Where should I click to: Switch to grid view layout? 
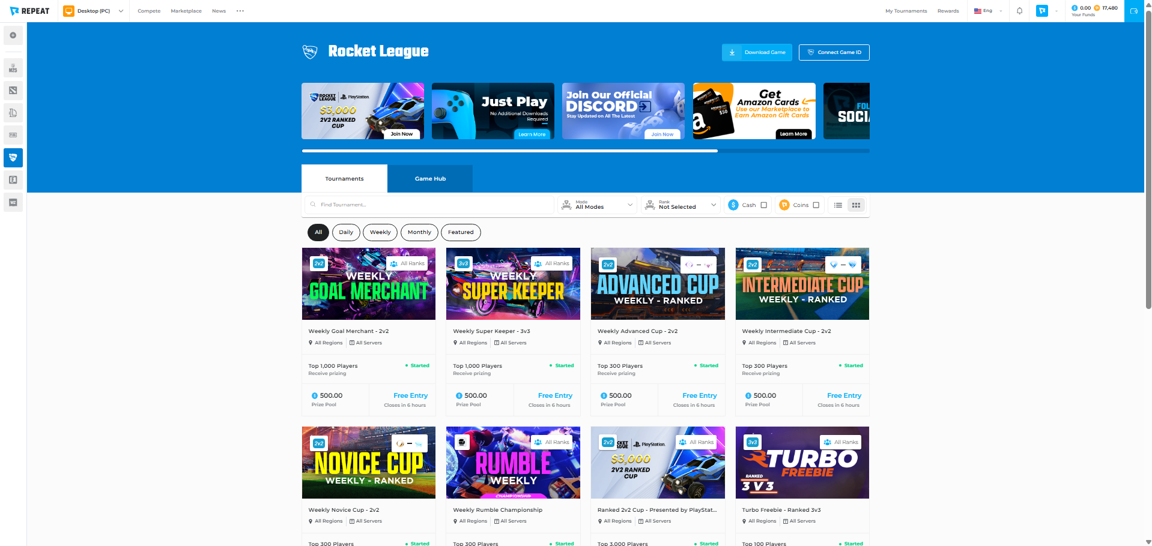point(856,205)
